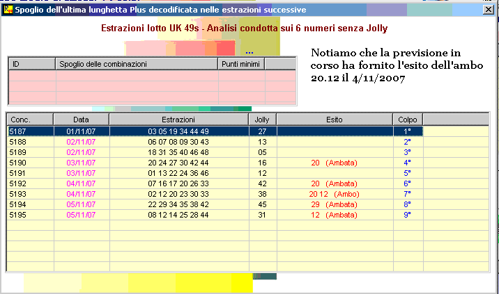
Task: Click the '20 (Ambata)' result in row 5190
Action: tap(334, 163)
